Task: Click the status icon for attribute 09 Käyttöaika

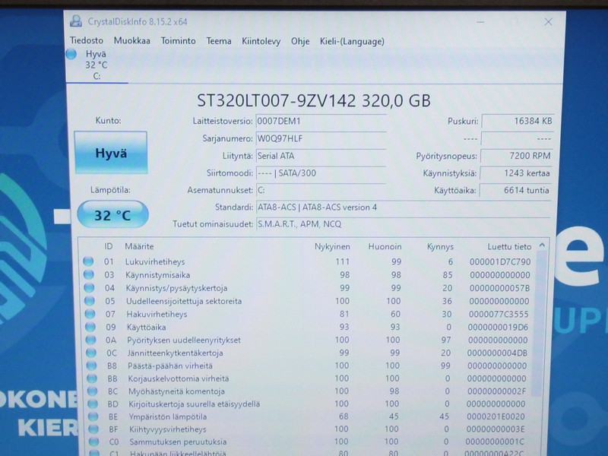Action: 90,327
